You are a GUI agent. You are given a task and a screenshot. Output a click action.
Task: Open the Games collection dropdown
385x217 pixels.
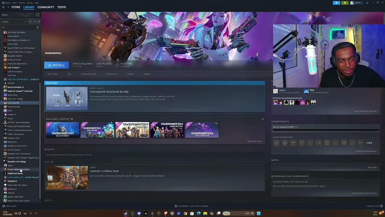[14, 22]
